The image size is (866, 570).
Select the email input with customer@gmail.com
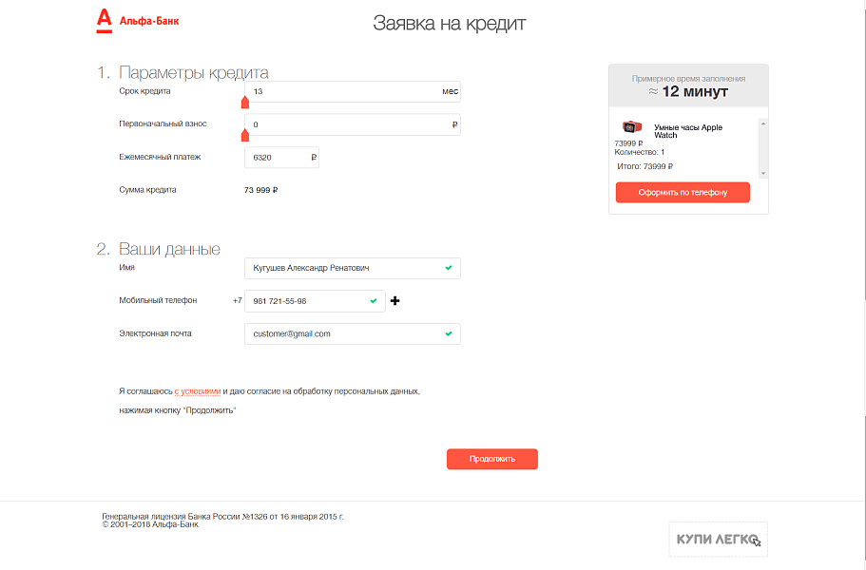point(342,333)
